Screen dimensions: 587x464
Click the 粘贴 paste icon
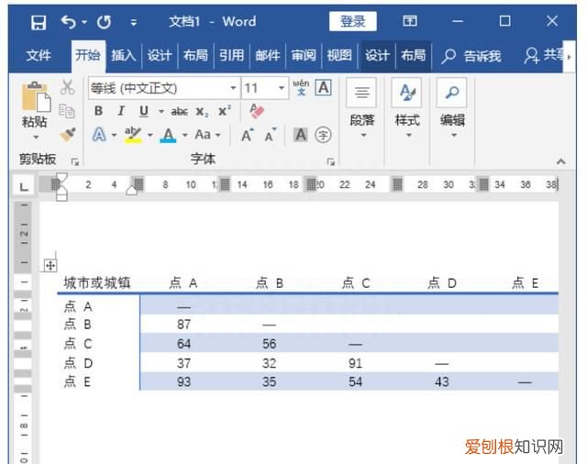coord(36,96)
